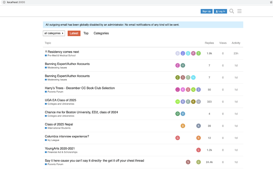Click avatar C in get it off your chest row
Screen dimensions: 273x169
pos(199,162)
